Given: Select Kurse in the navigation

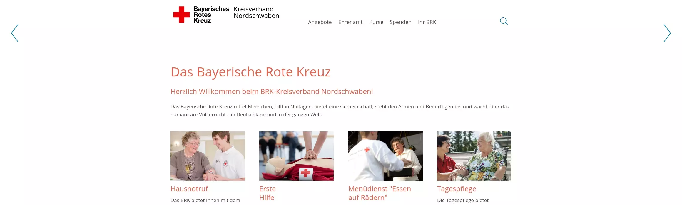Looking at the screenshot, I should pyautogui.click(x=376, y=22).
